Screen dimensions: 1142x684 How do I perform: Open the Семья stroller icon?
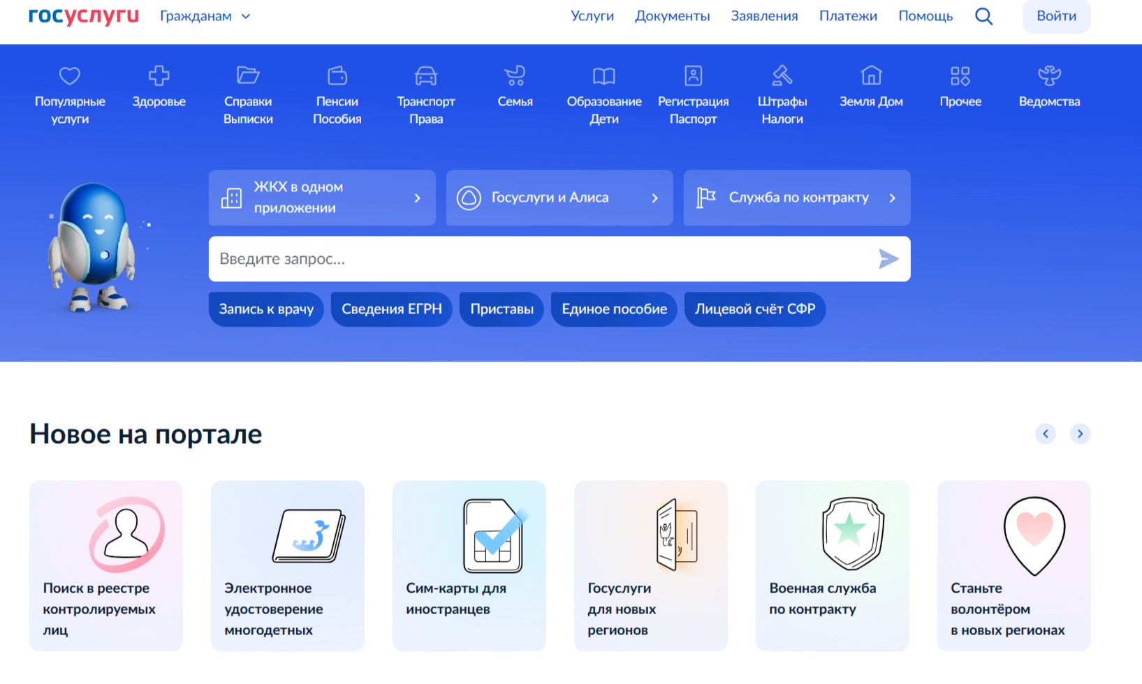click(x=515, y=75)
